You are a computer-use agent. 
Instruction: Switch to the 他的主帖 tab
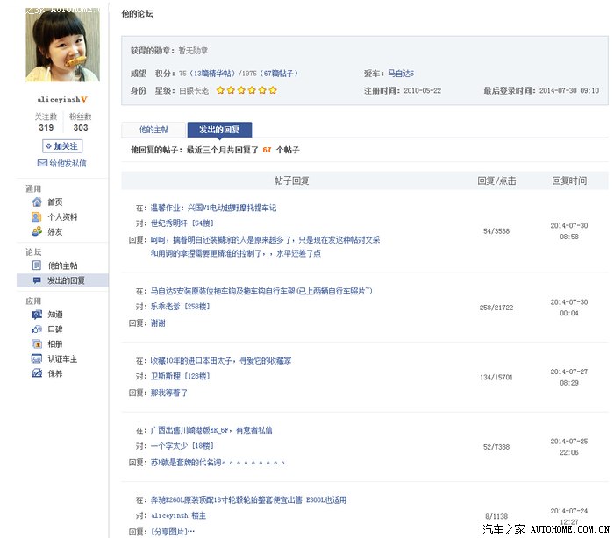[154, 130]
